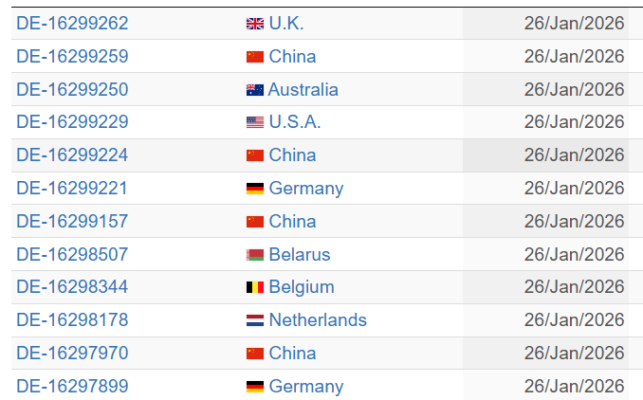This screenshot has height=400, width=643.
Task: Open the DE-16299229 entry link
Action: click(72, 122)
